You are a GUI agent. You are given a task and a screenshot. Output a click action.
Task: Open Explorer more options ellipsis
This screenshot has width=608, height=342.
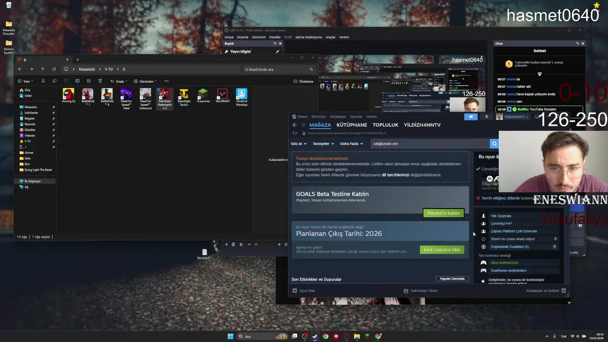click(166, 81)
